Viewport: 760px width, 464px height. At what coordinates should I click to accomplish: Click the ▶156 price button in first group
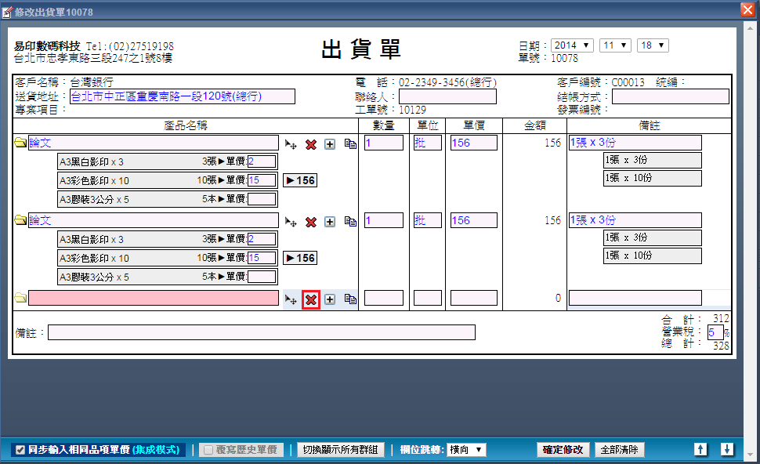pos(300,180)
